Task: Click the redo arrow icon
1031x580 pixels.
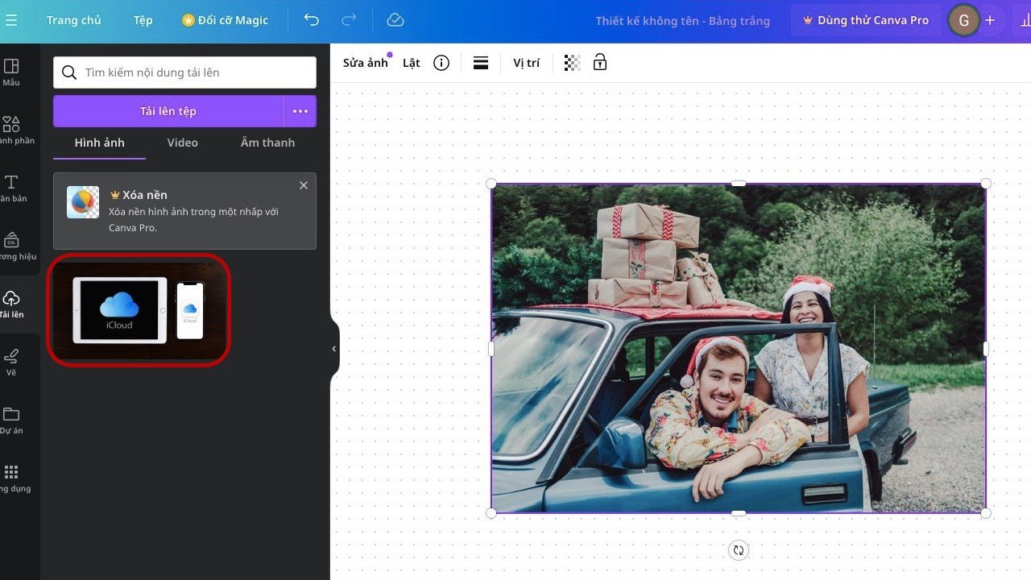Action: [348, 20]
